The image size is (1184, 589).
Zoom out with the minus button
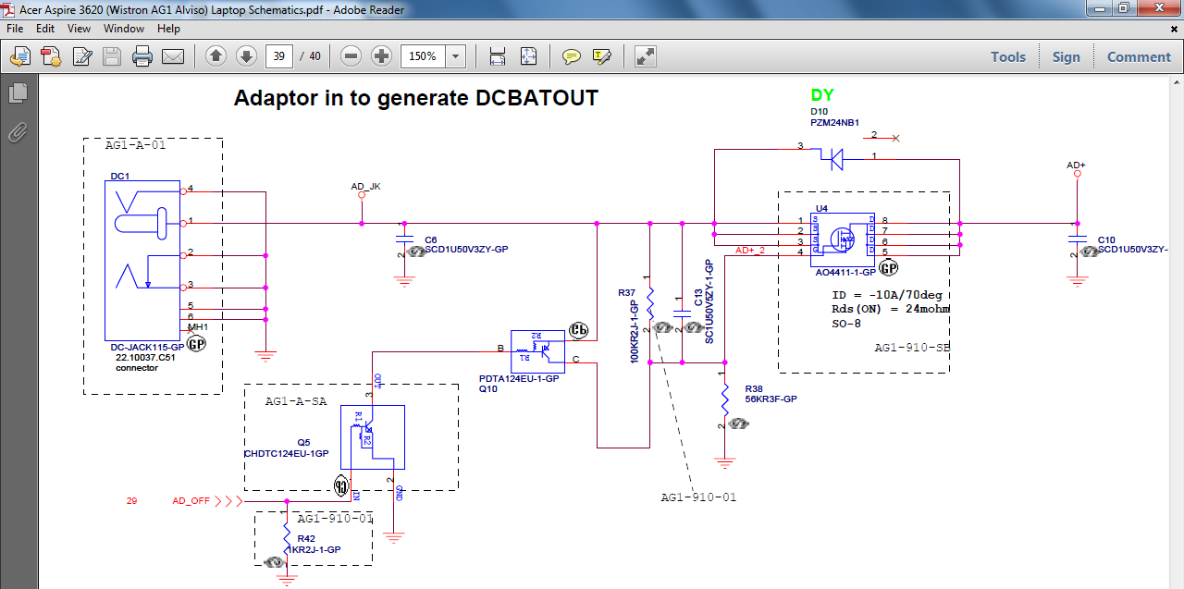(x=351, y=56)
